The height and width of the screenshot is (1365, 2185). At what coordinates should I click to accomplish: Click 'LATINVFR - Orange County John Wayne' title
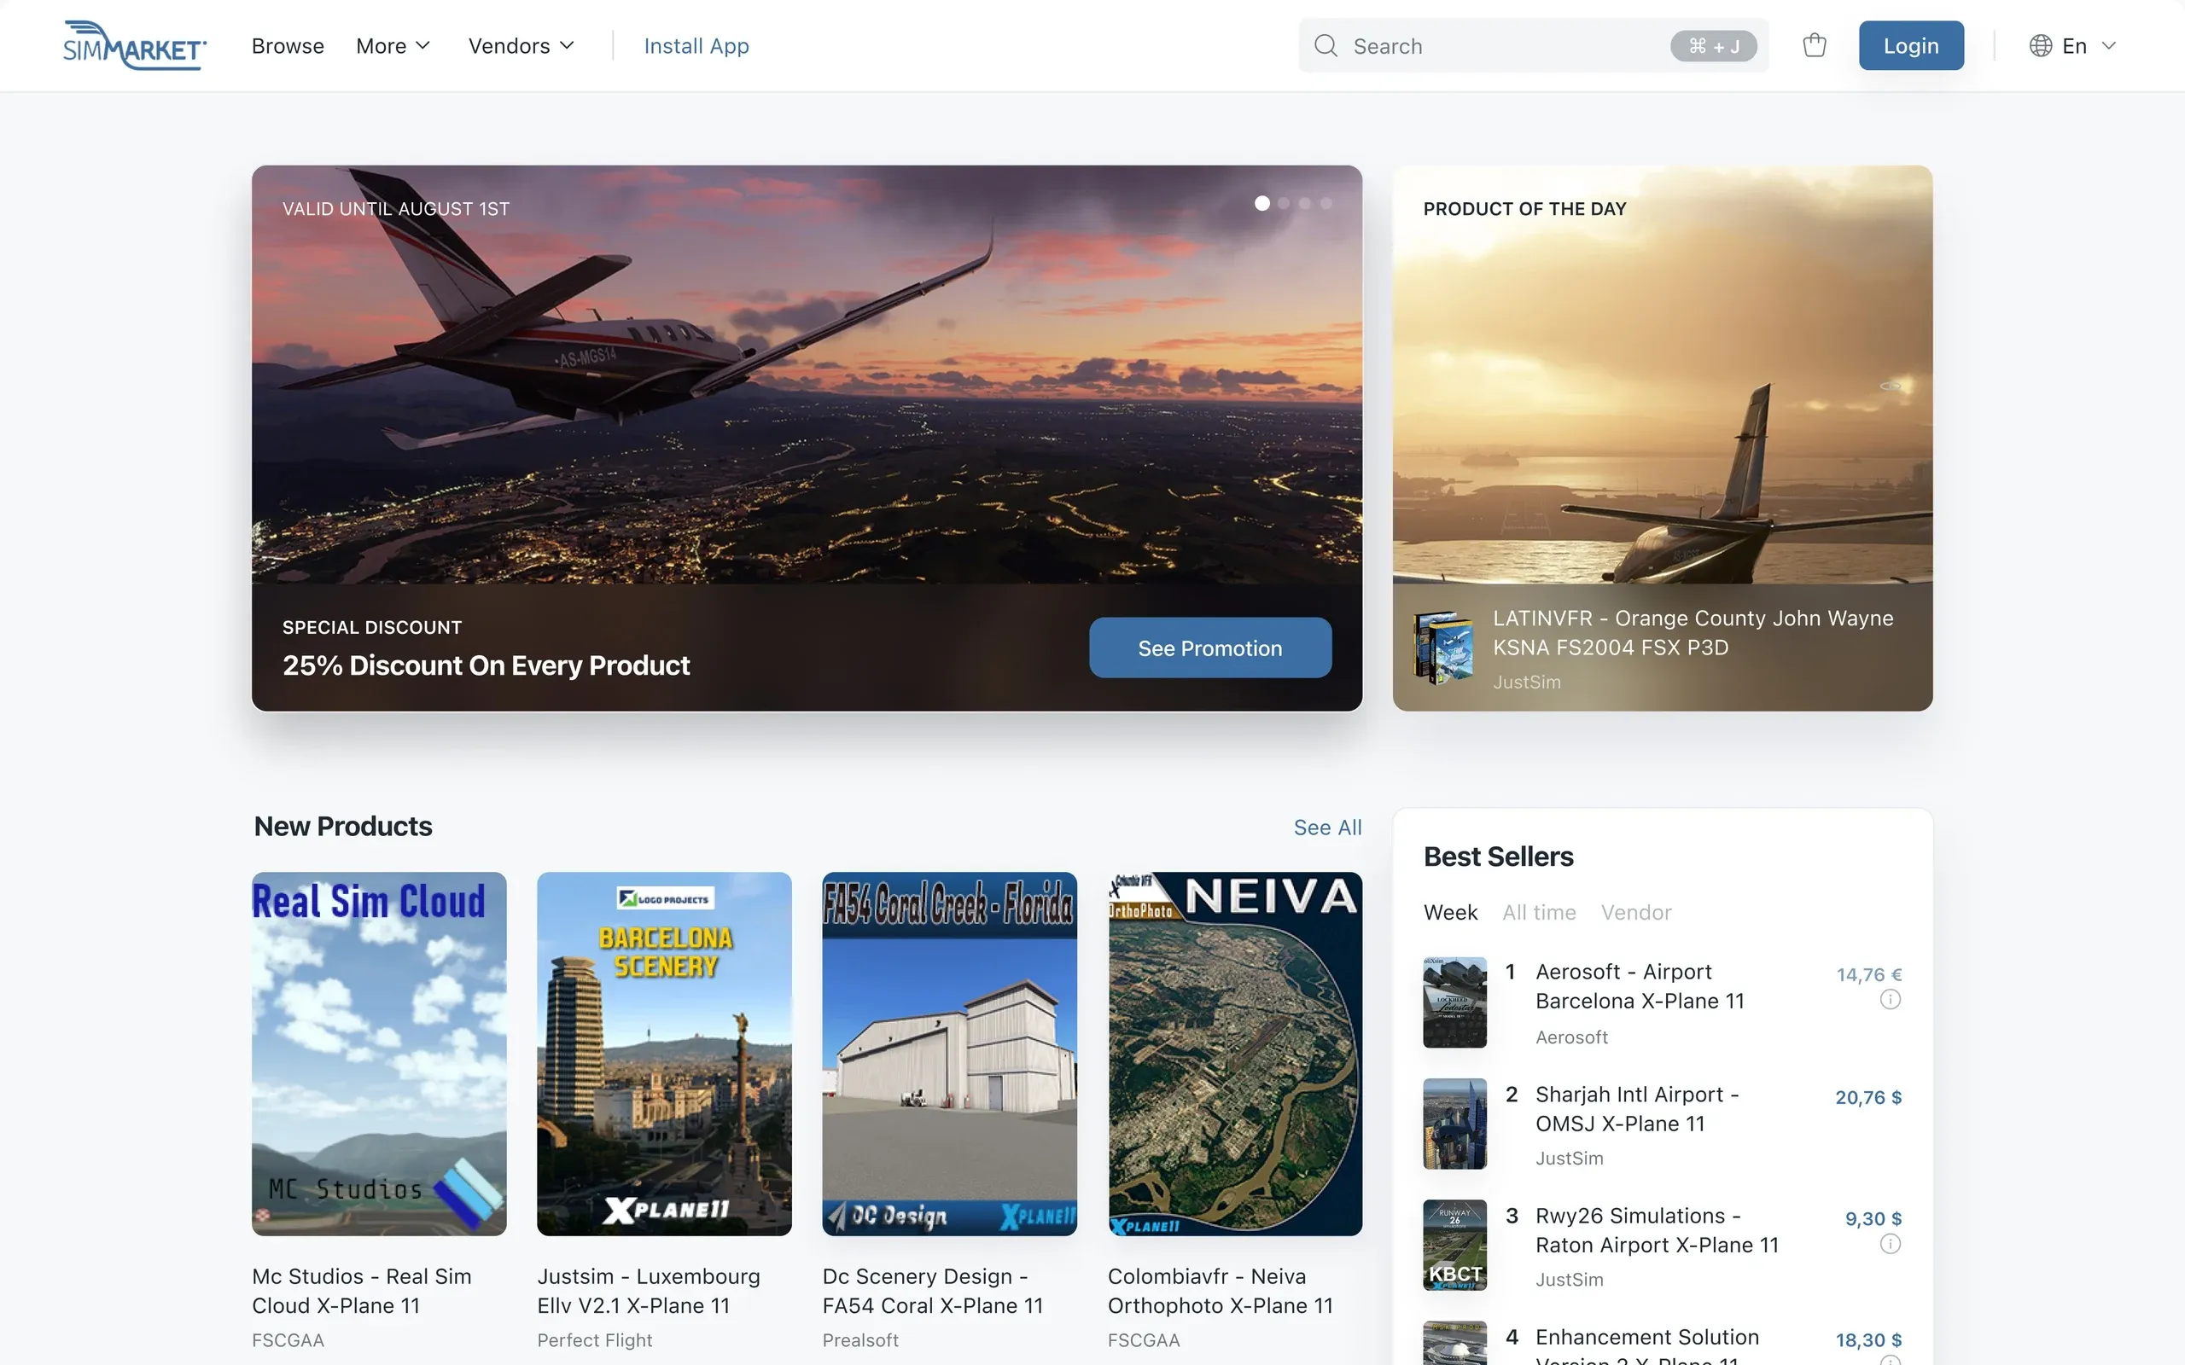click(x=1693, y=633)
